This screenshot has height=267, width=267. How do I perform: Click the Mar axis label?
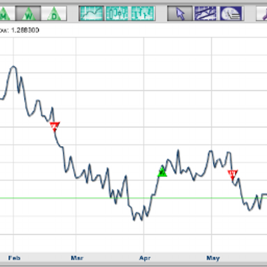click(x=77, y=258)
